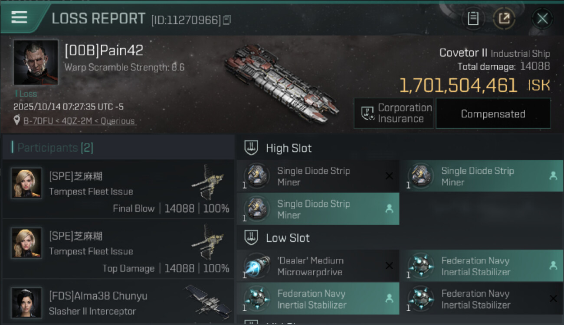Select the Participants tab
Image resolution: width=564 pixels, height=325 pixels.
(55, 148)
